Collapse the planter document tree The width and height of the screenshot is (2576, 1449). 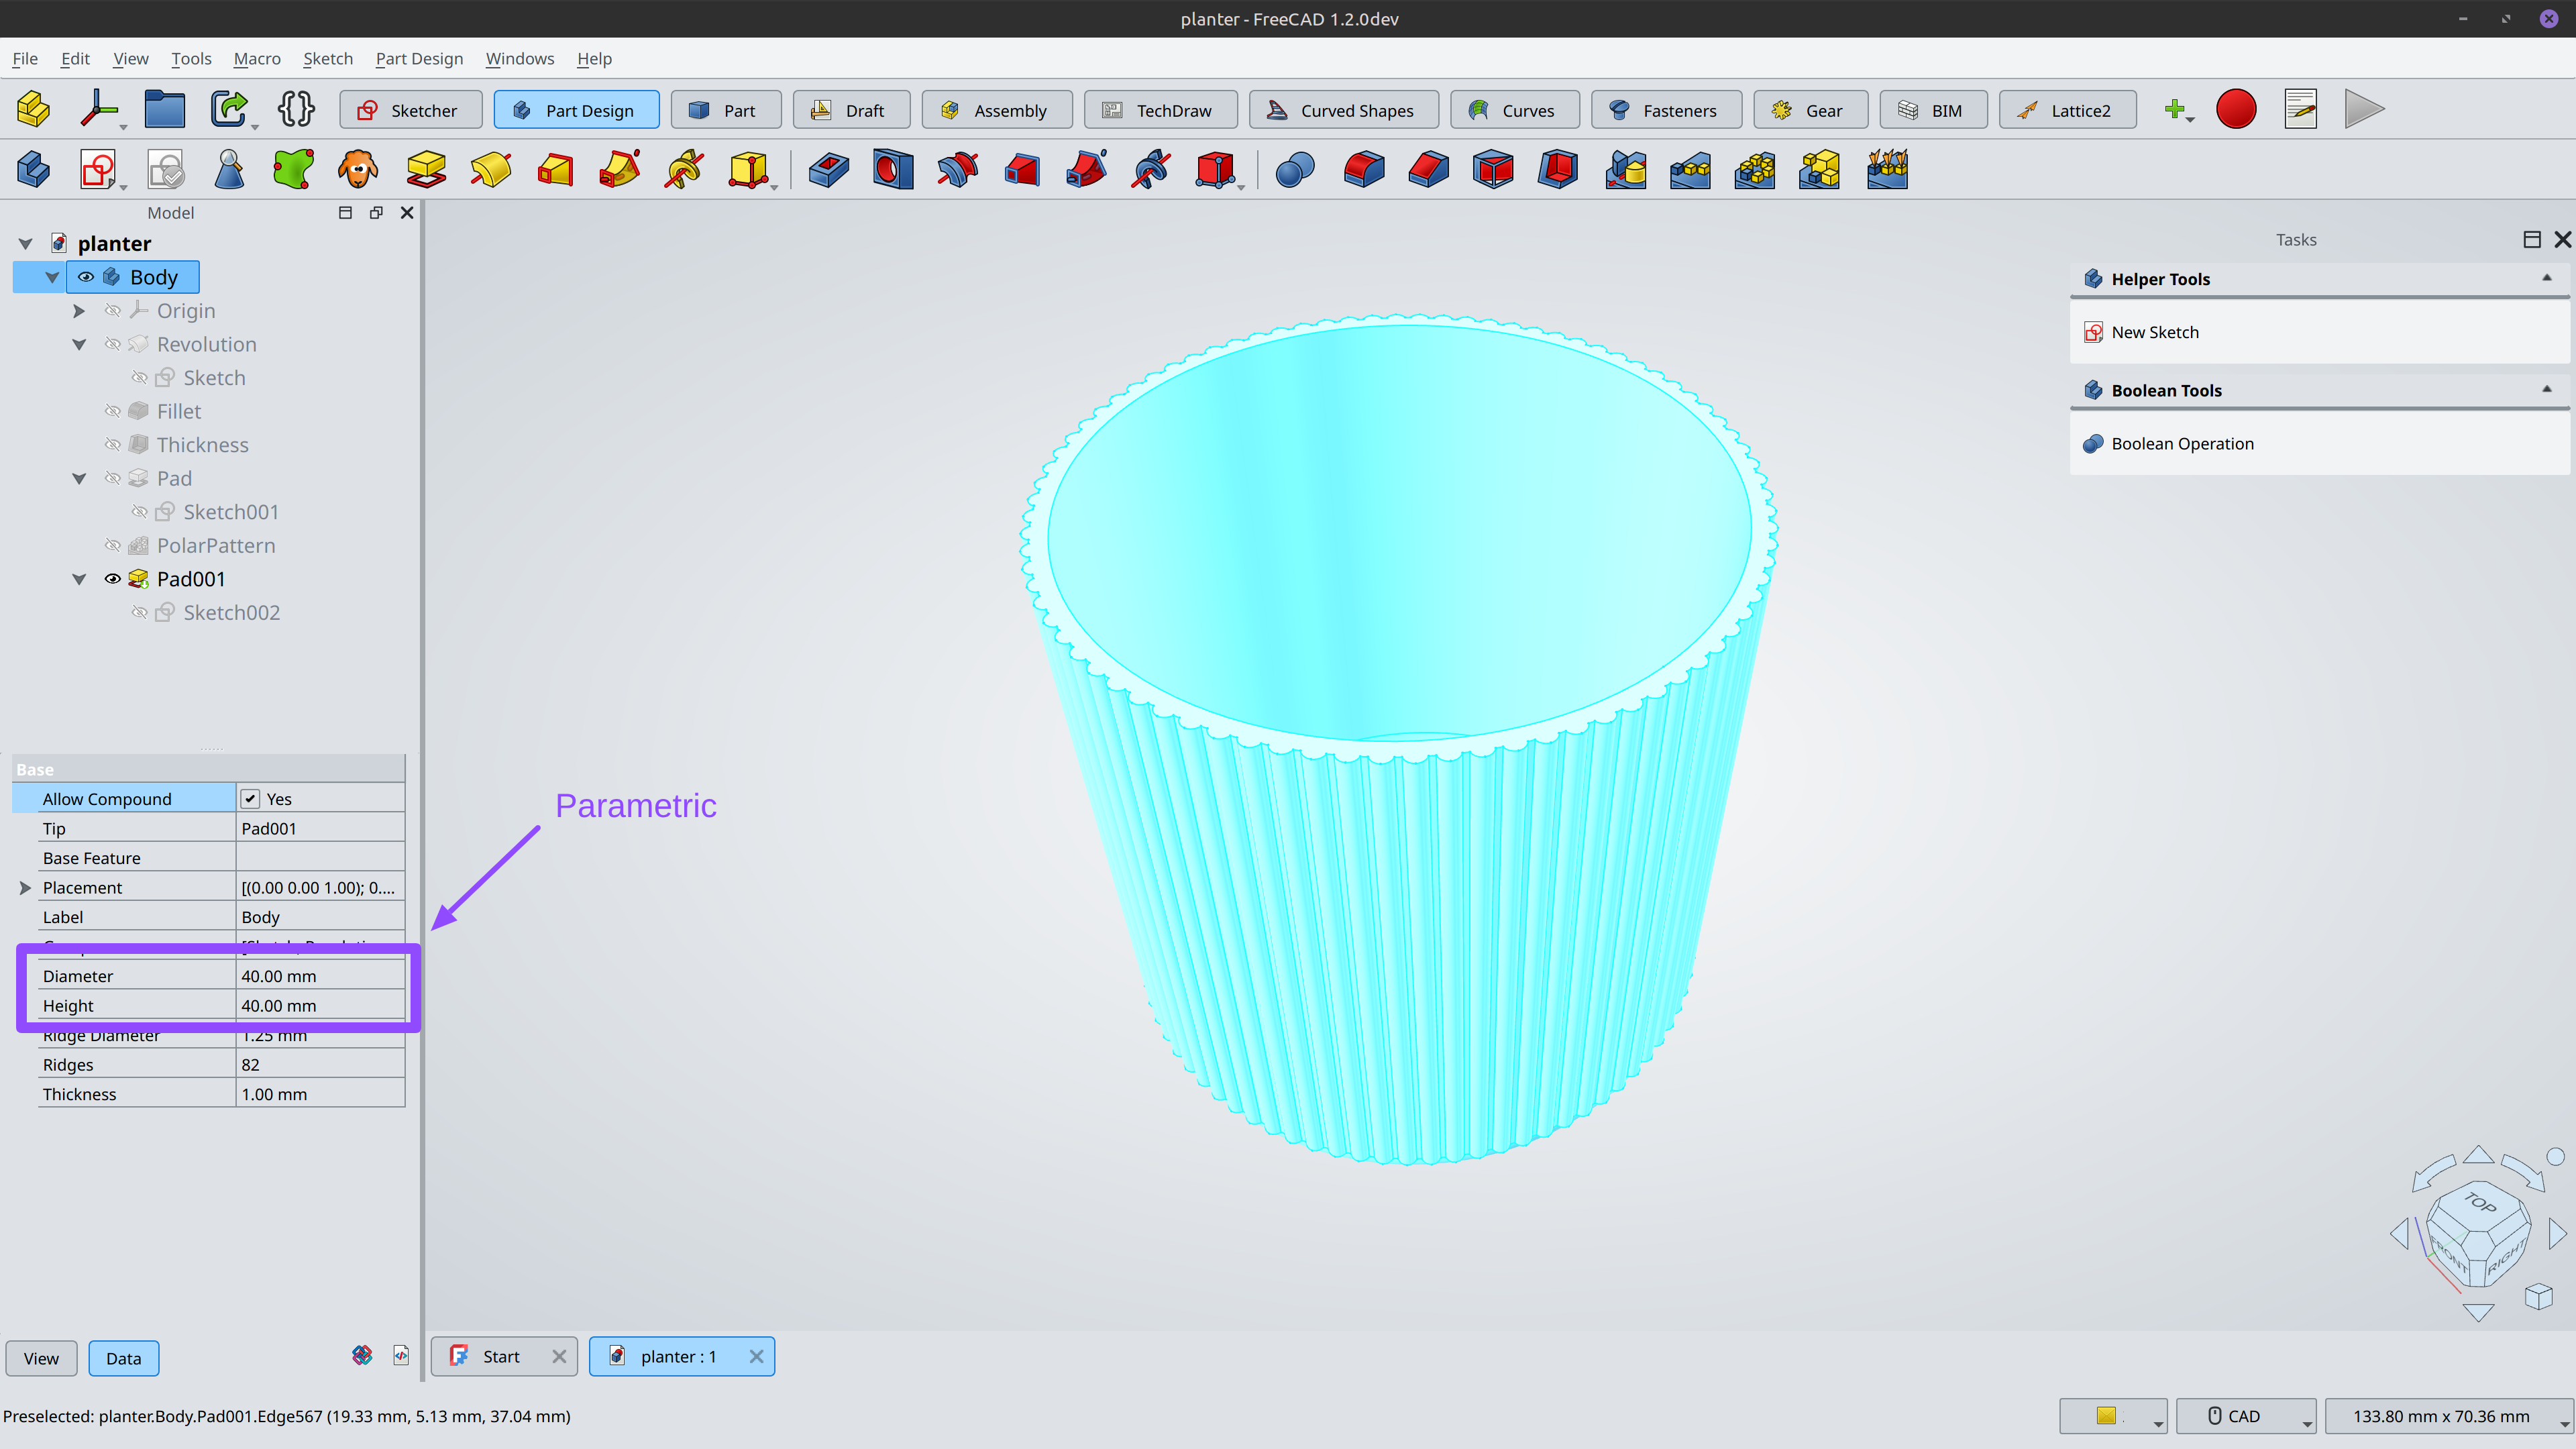click(x=26, y=244)
